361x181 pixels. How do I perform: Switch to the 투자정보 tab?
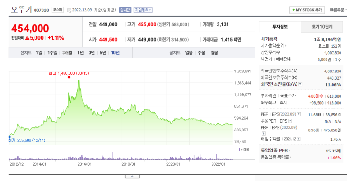280,27
